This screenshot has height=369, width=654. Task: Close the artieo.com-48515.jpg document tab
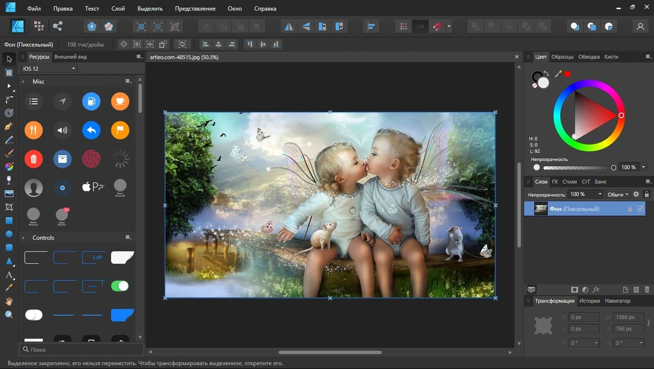[517, 57]
